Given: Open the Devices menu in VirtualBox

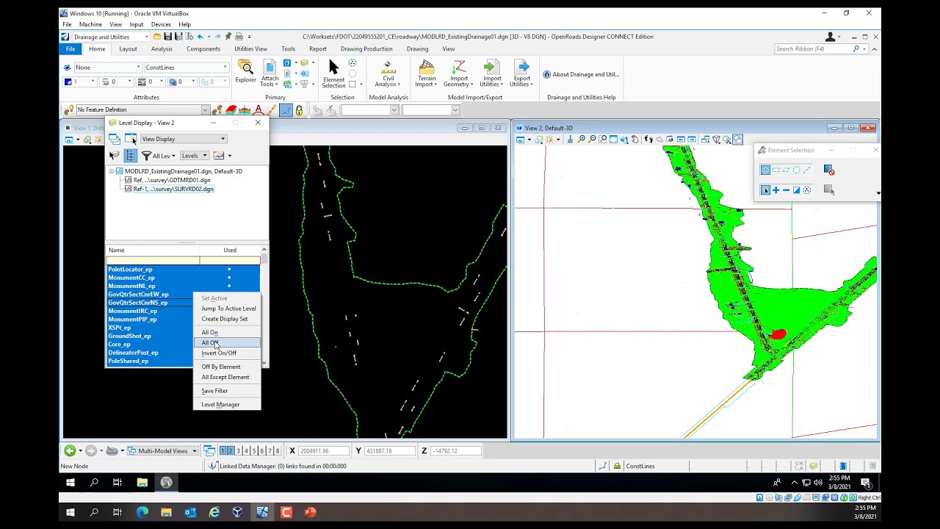Looking at the screenshot, I should (161, 24).
